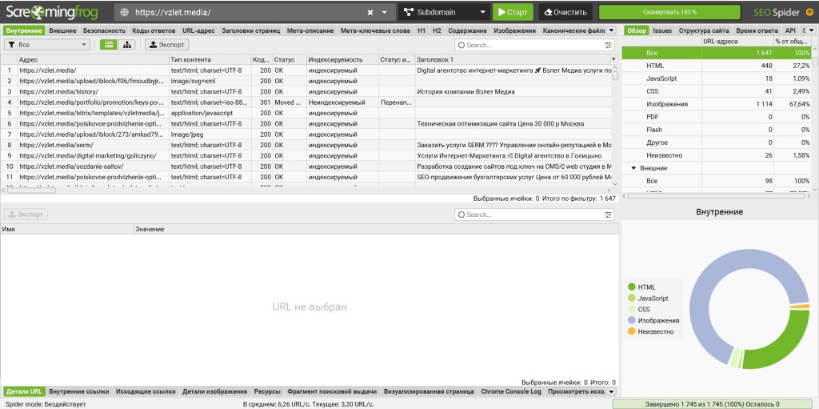Open the Обзор right panel tab
Viewport: 819px width, 409px height.
point(637,31)
